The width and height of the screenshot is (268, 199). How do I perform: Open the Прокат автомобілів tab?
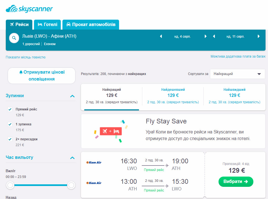[91, 24]
